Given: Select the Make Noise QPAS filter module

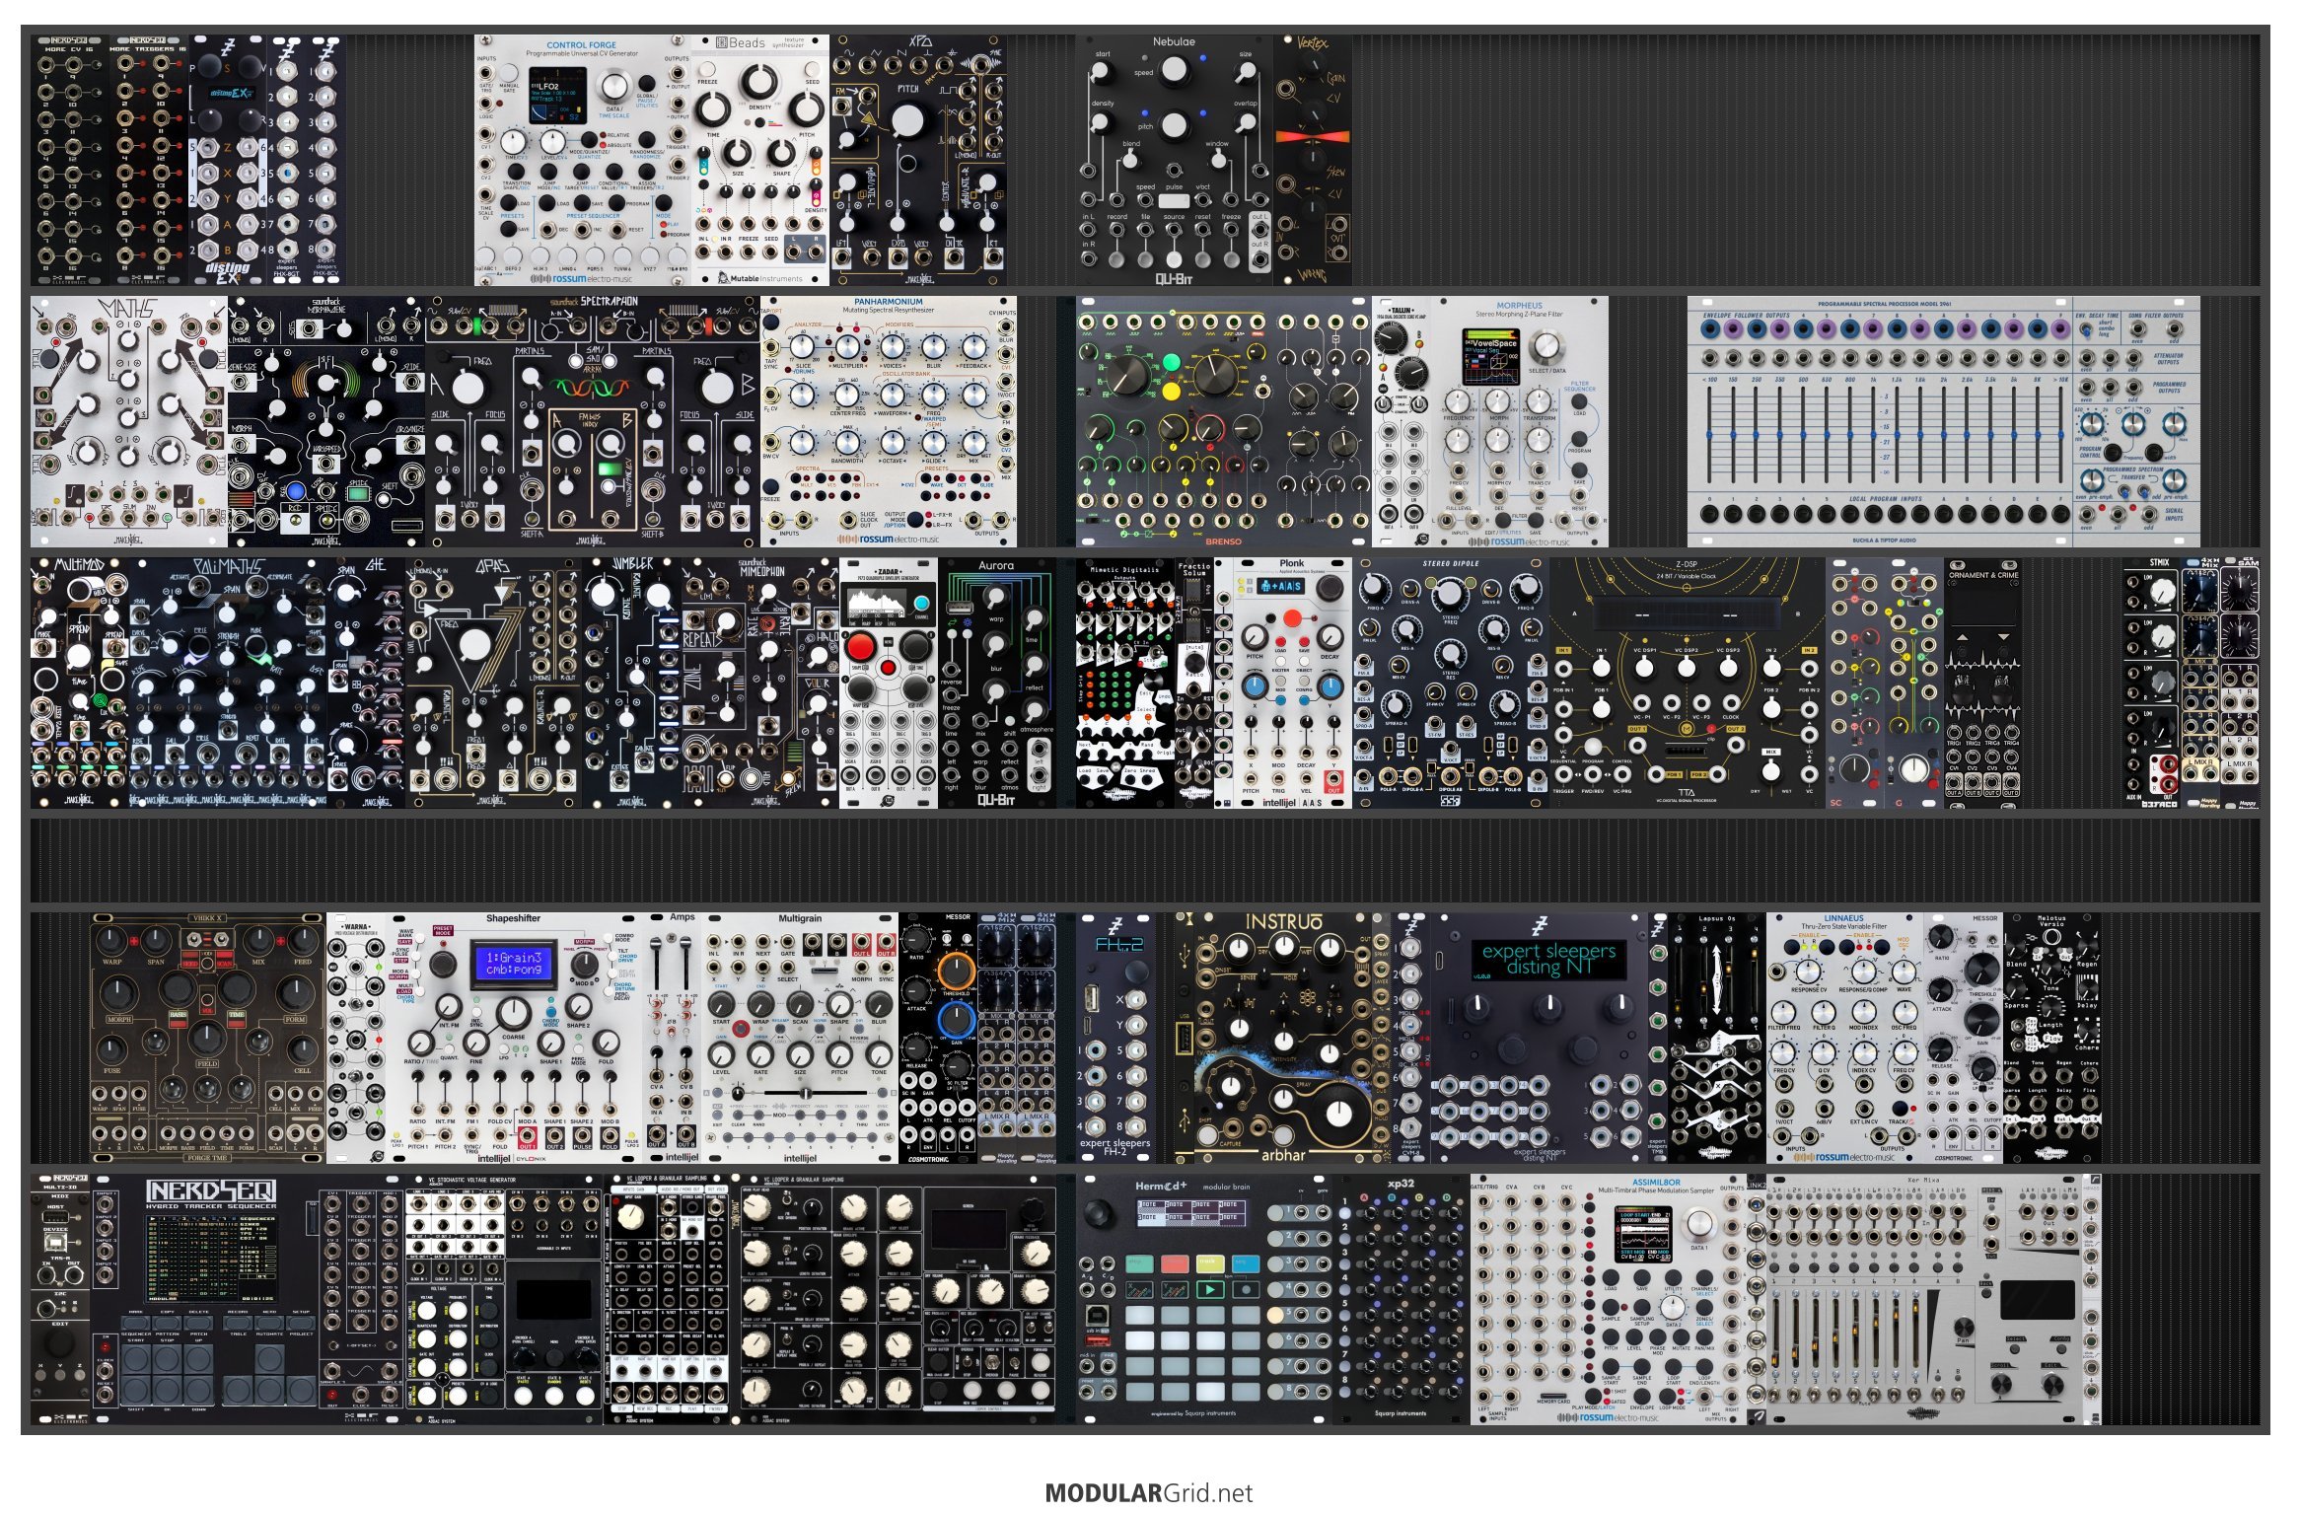Looking at the screenshot, I should click(493, 683).
